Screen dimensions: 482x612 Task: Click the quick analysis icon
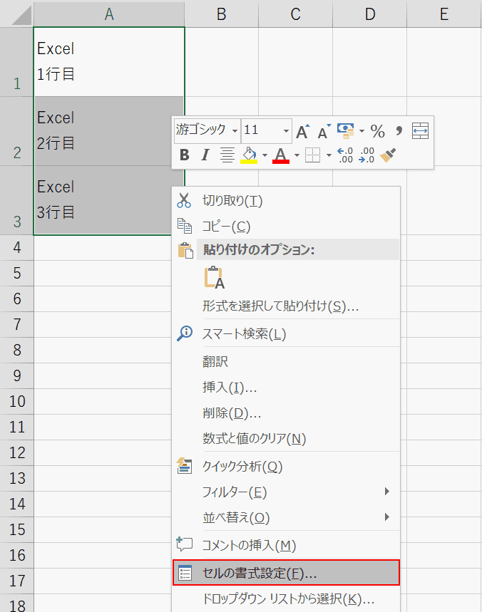coord(185,466)
